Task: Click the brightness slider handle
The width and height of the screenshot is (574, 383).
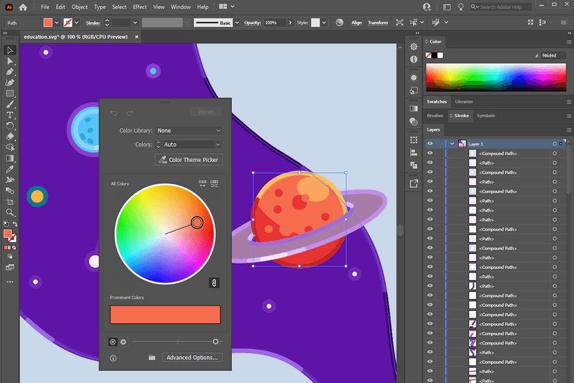Action: click(216, 342)
